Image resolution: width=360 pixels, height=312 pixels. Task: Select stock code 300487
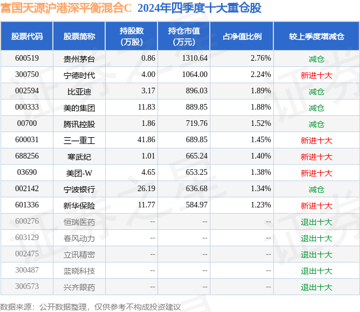27,270
